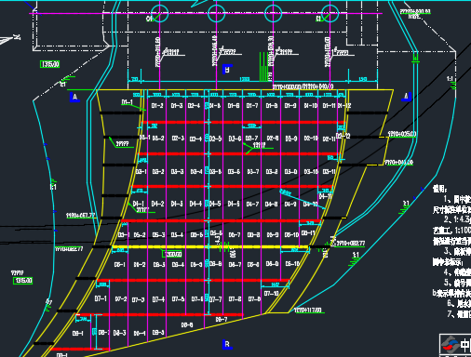
Task: Select the D1-7 block label
Action: pyautogui.click(x=252, y=106)
